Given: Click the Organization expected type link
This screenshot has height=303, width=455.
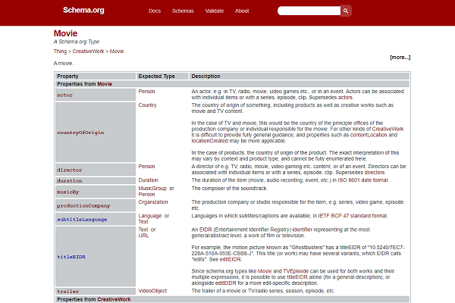Looking at the screenshot, I should [x=153, y=202].
